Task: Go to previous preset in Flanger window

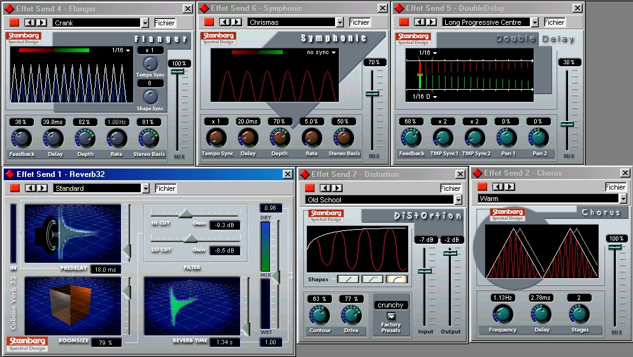Action: [30, 22]
